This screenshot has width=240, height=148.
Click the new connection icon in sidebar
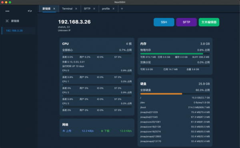(7, 21)
